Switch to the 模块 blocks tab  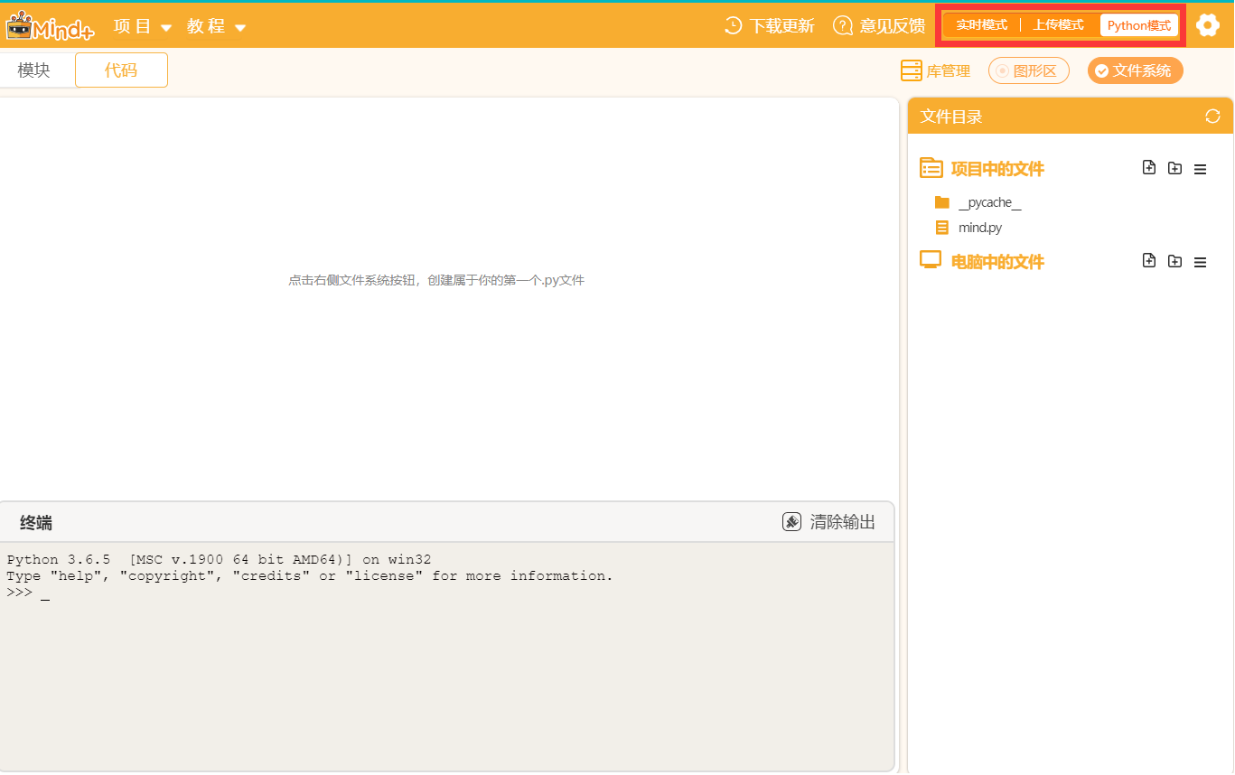pos(34,70)
